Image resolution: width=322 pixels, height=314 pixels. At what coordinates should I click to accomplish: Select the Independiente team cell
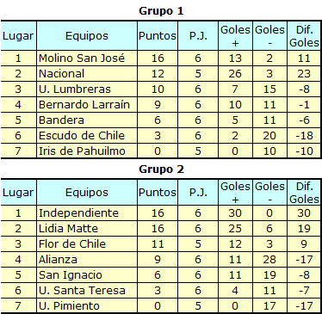(87, 213)
